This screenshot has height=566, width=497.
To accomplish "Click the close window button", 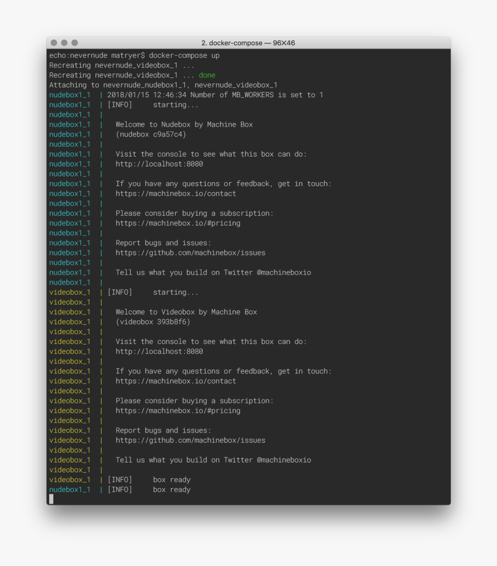I will click(x=54, y=43).
